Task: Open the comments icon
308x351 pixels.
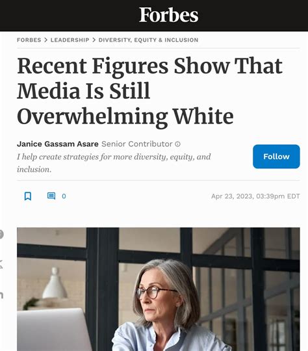Action: click(51, 196)
